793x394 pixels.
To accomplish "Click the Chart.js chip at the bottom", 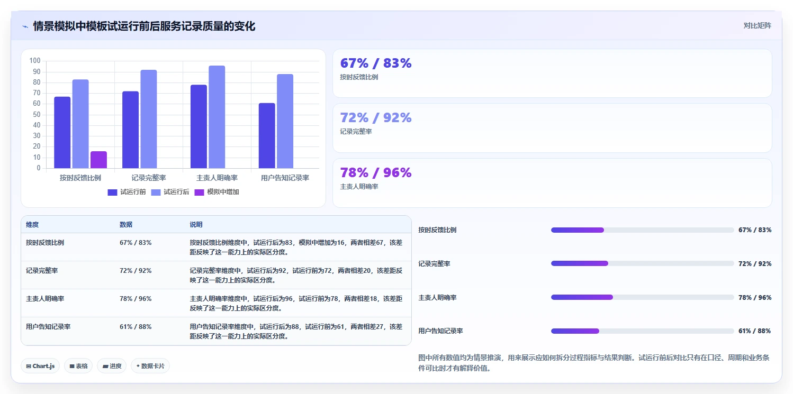I will 40,366.
